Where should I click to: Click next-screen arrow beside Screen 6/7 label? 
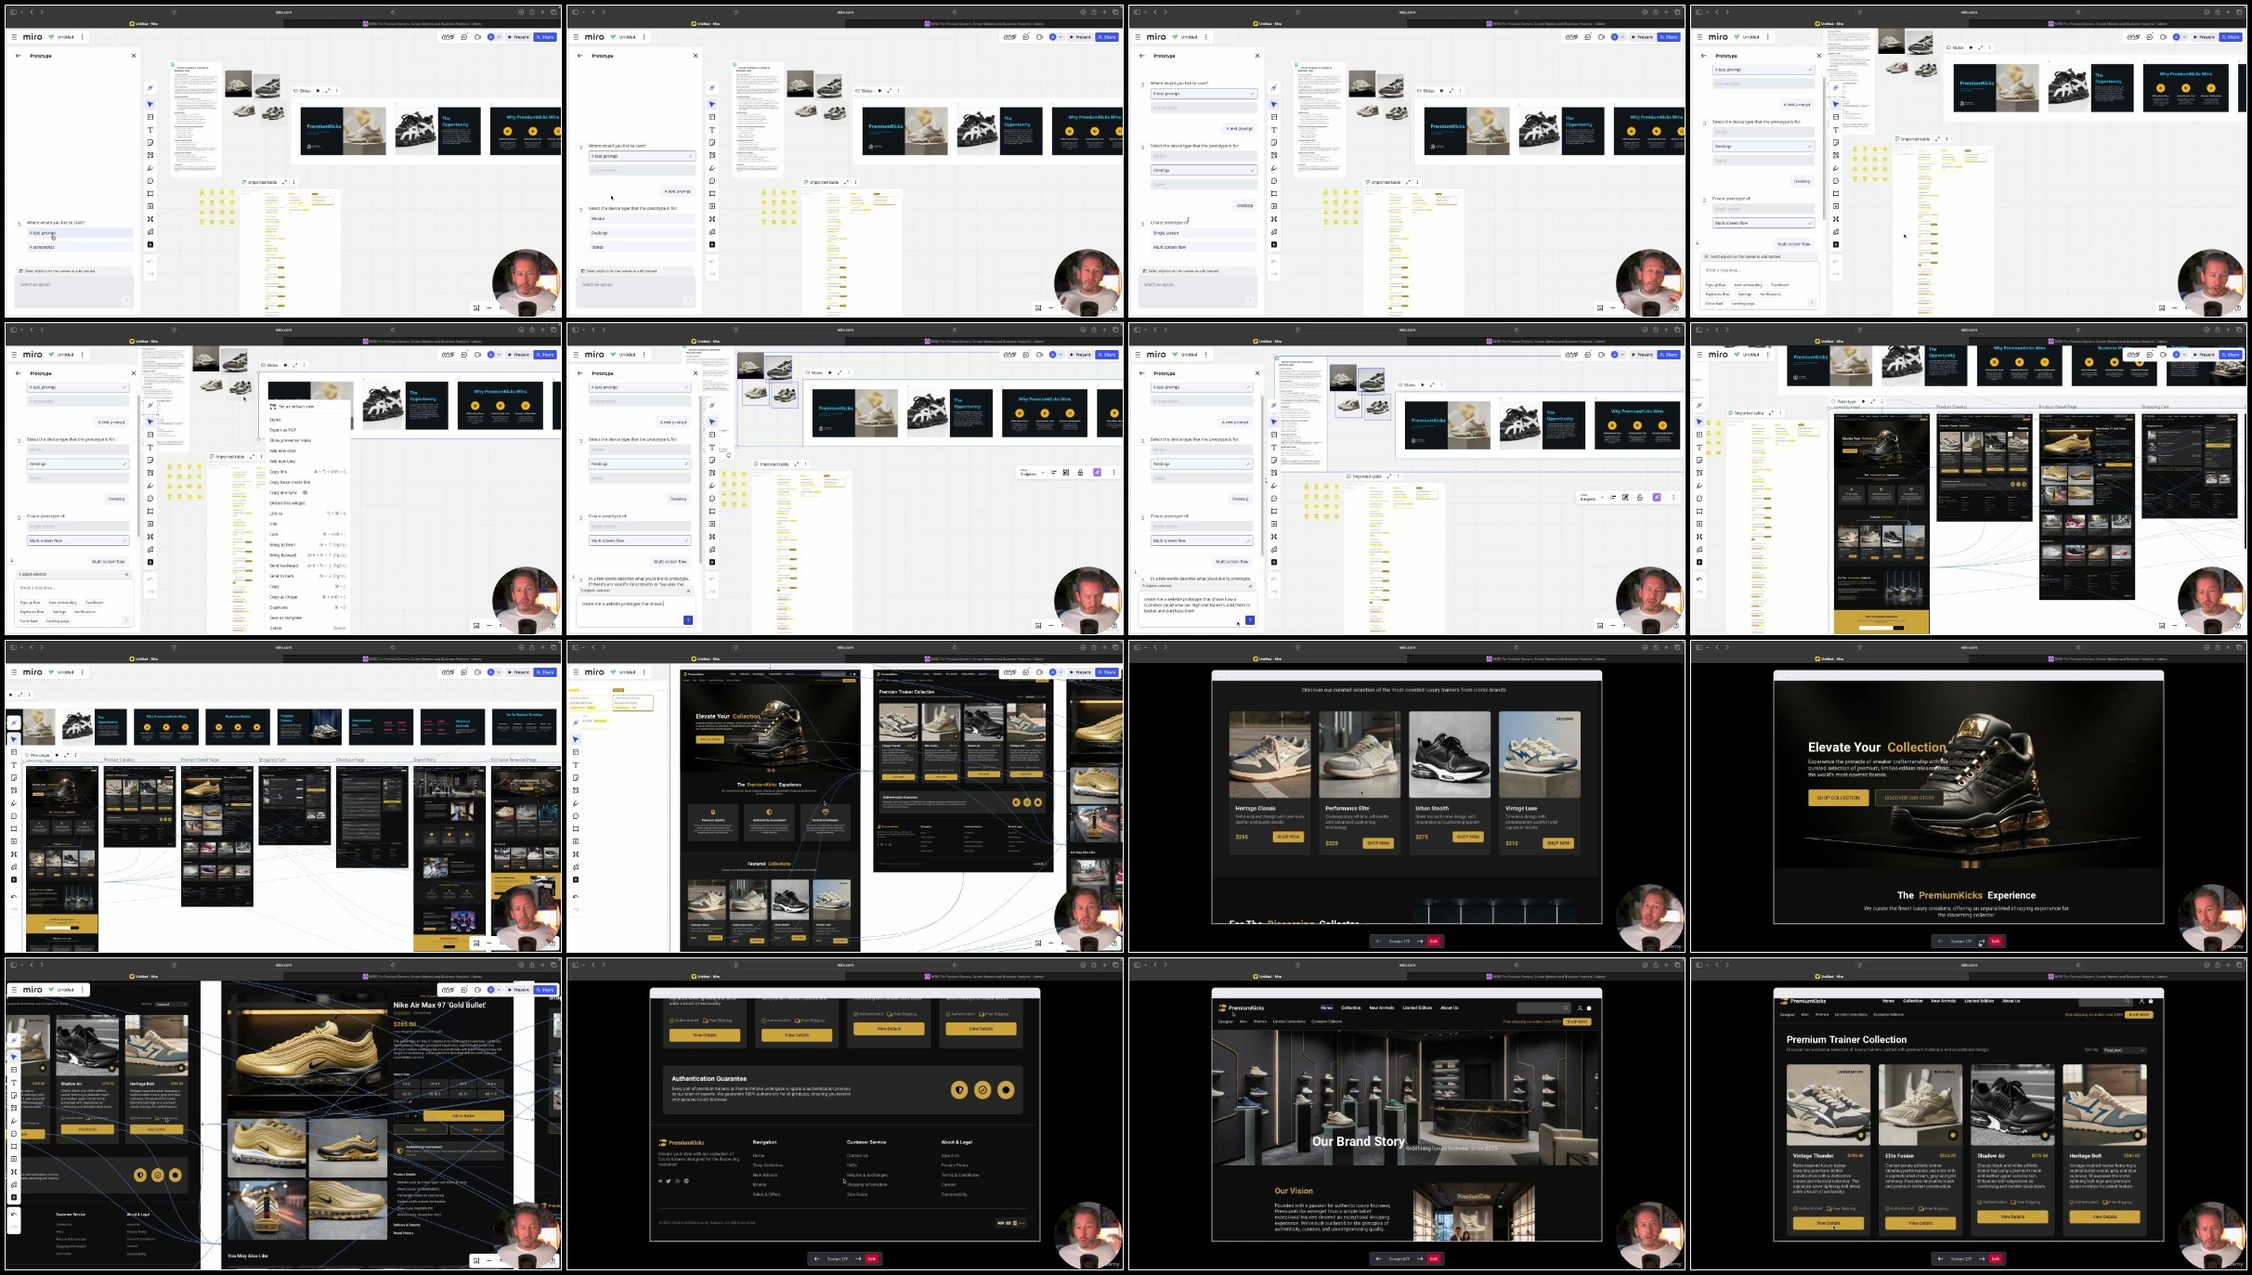coord(1420,1258)
